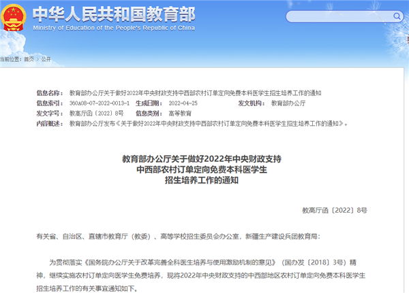Click the salutation line starting 有关省

pos(177,236)
